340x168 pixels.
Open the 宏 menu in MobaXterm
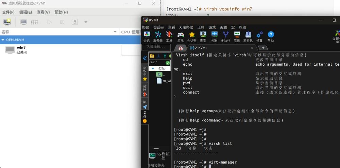pyautogui.click(x=233, y=28)
